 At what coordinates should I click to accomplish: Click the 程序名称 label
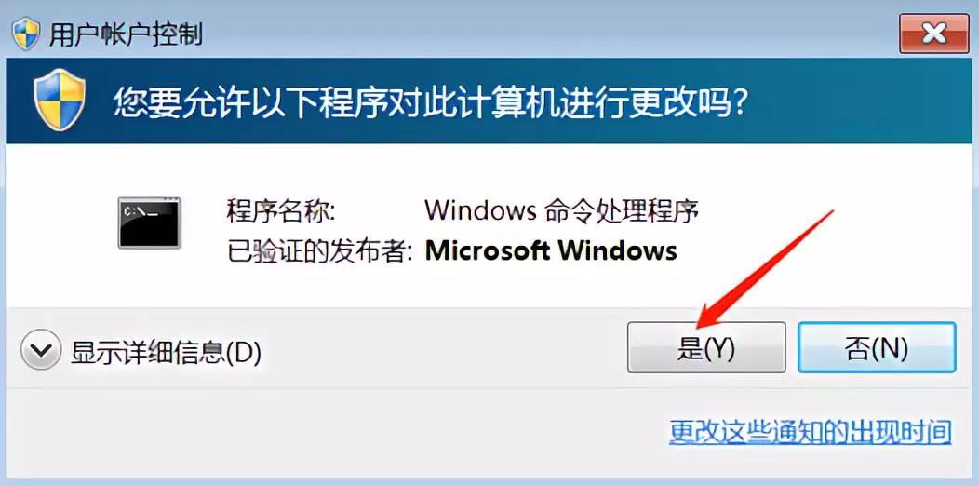click(281, 211)
